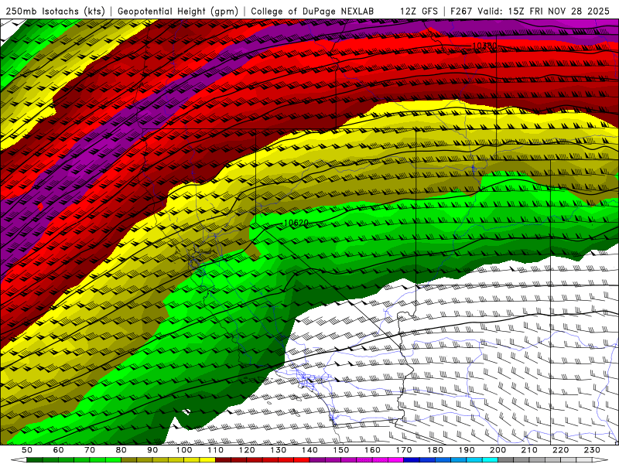Click the legend value 140

tap(309, 450)
